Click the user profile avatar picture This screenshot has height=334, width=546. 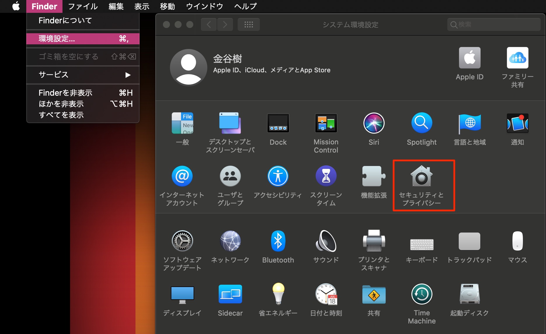[x=188, y=67]
